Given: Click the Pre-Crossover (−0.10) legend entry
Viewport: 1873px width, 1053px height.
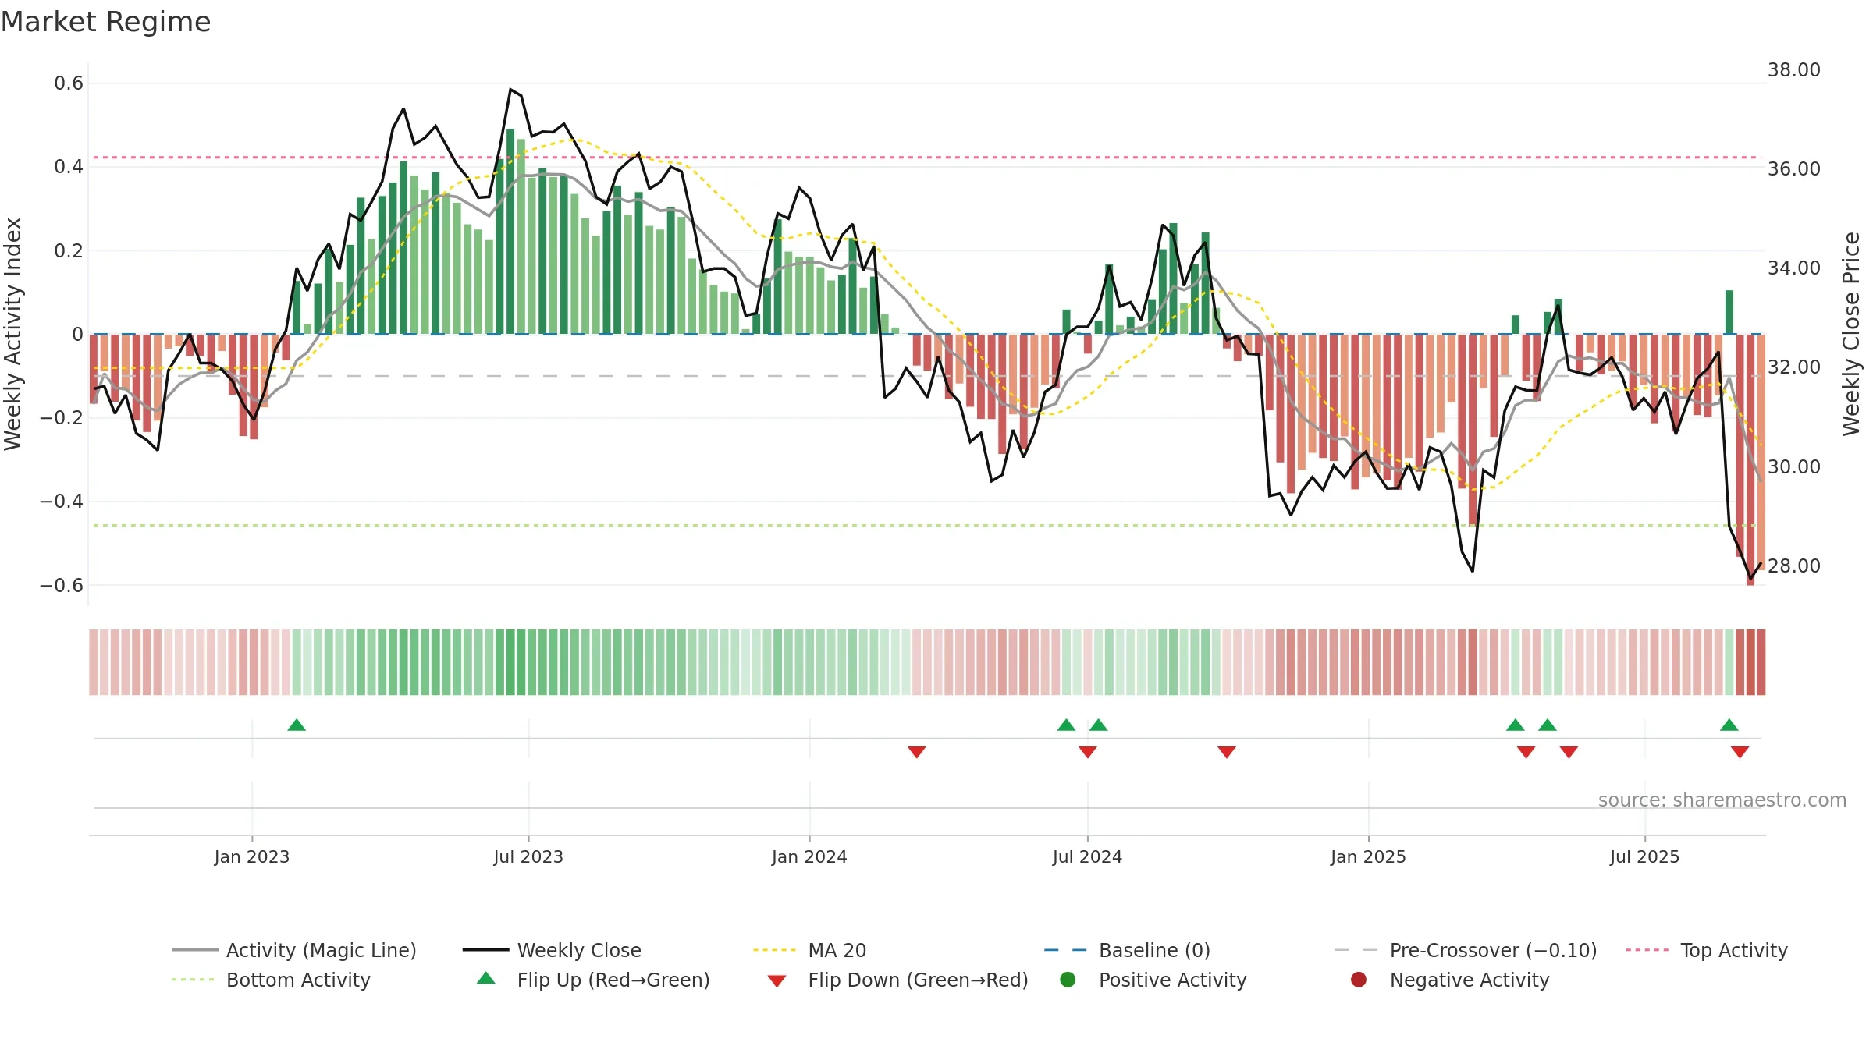Looking at the screenshot, I should (1466, 950).
